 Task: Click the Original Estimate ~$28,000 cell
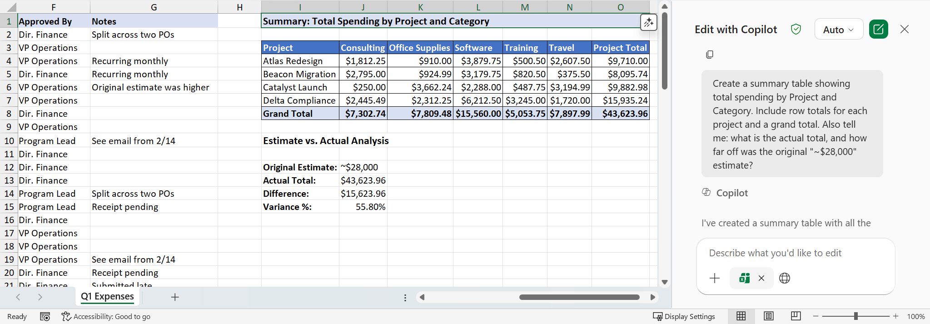[363, 167]
